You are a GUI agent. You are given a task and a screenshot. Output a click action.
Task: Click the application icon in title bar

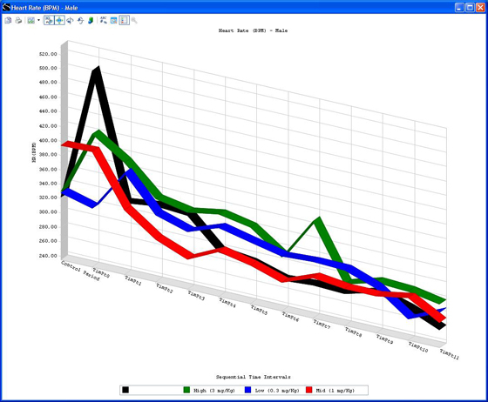[6, 7]
